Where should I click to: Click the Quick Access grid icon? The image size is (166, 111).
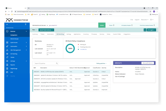(7, 42)
